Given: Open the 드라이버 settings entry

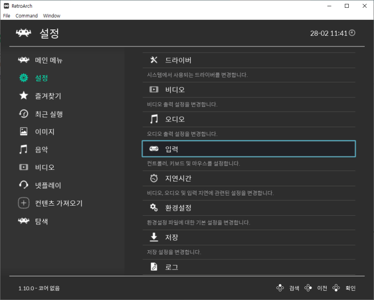Looking at the screenshot, I should click(249, 60).
